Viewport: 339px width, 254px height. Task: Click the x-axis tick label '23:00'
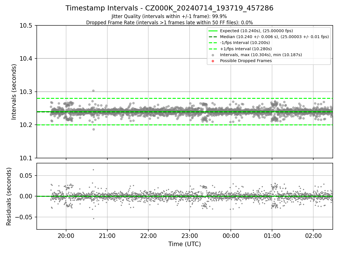(190, 236)
